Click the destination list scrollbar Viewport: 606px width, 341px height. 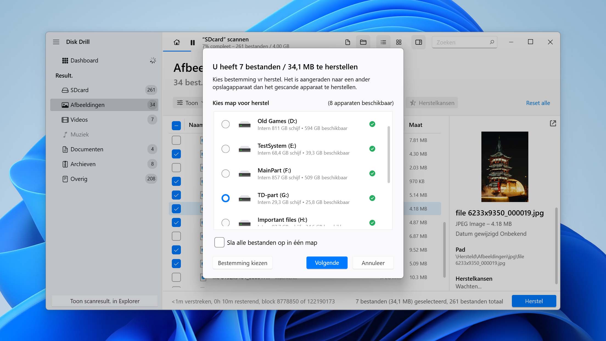click(x=389, y=154)
